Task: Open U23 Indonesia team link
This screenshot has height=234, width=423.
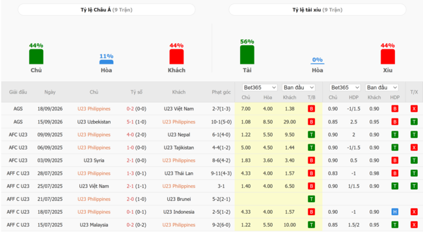Action: point(179,212)
